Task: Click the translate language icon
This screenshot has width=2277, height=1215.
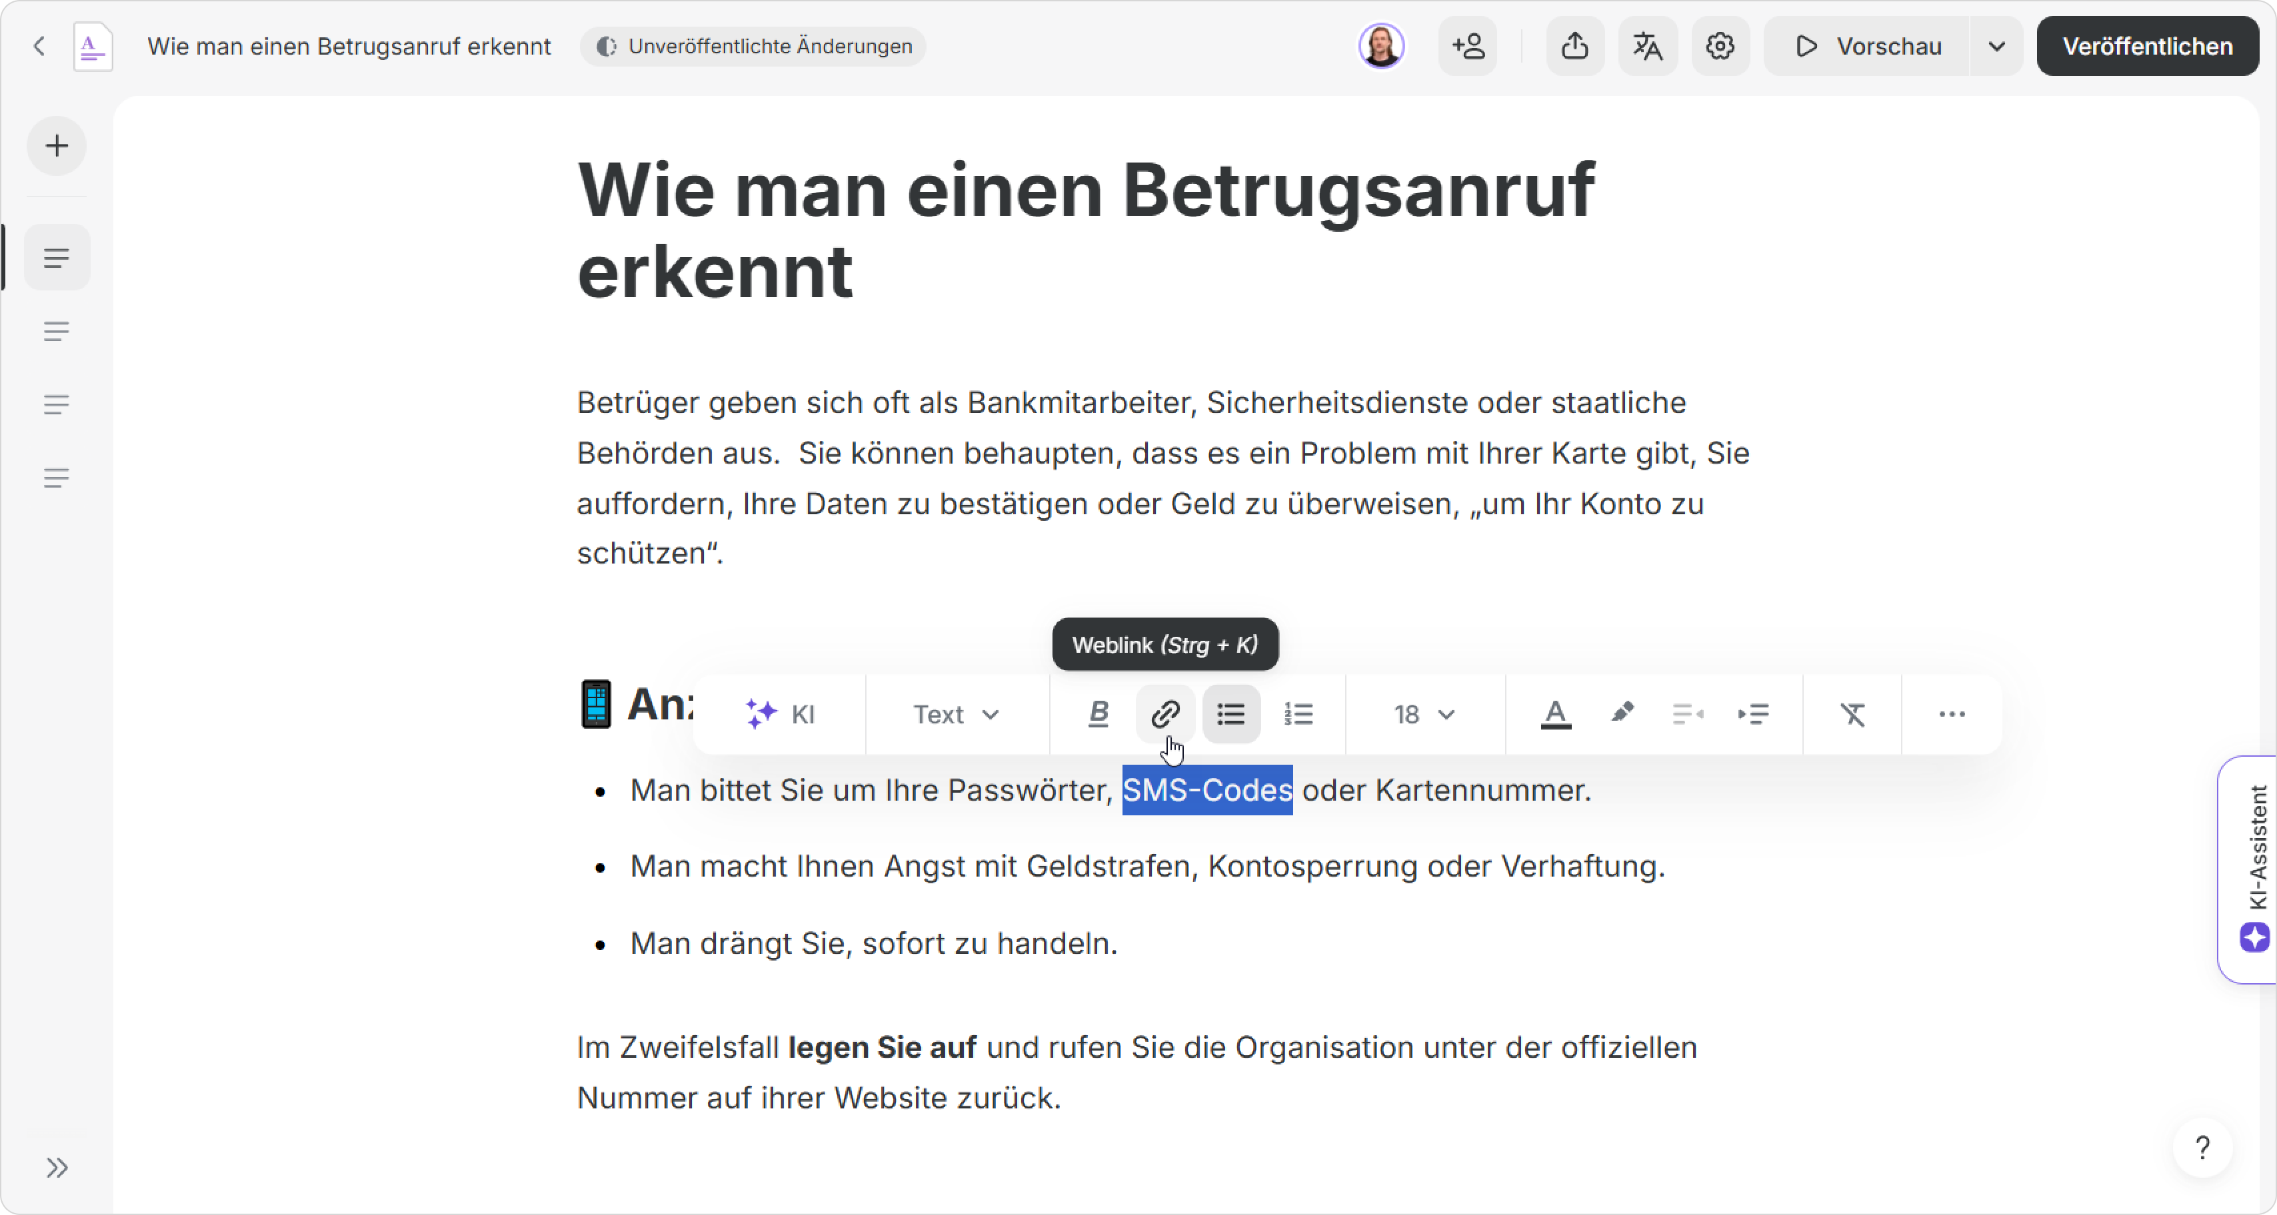Action: 1648,46
